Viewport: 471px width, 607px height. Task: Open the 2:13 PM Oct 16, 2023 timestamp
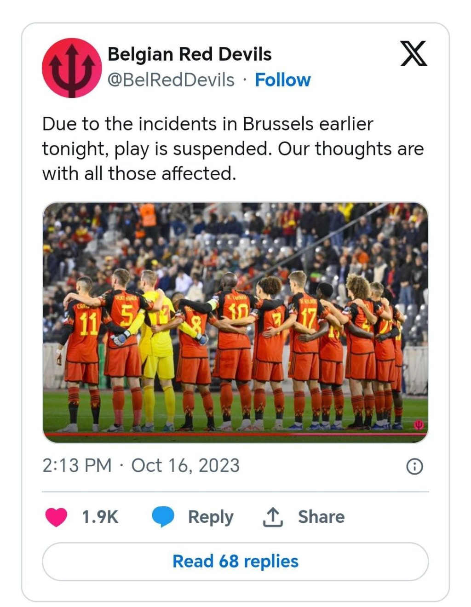tap(141, 465)
